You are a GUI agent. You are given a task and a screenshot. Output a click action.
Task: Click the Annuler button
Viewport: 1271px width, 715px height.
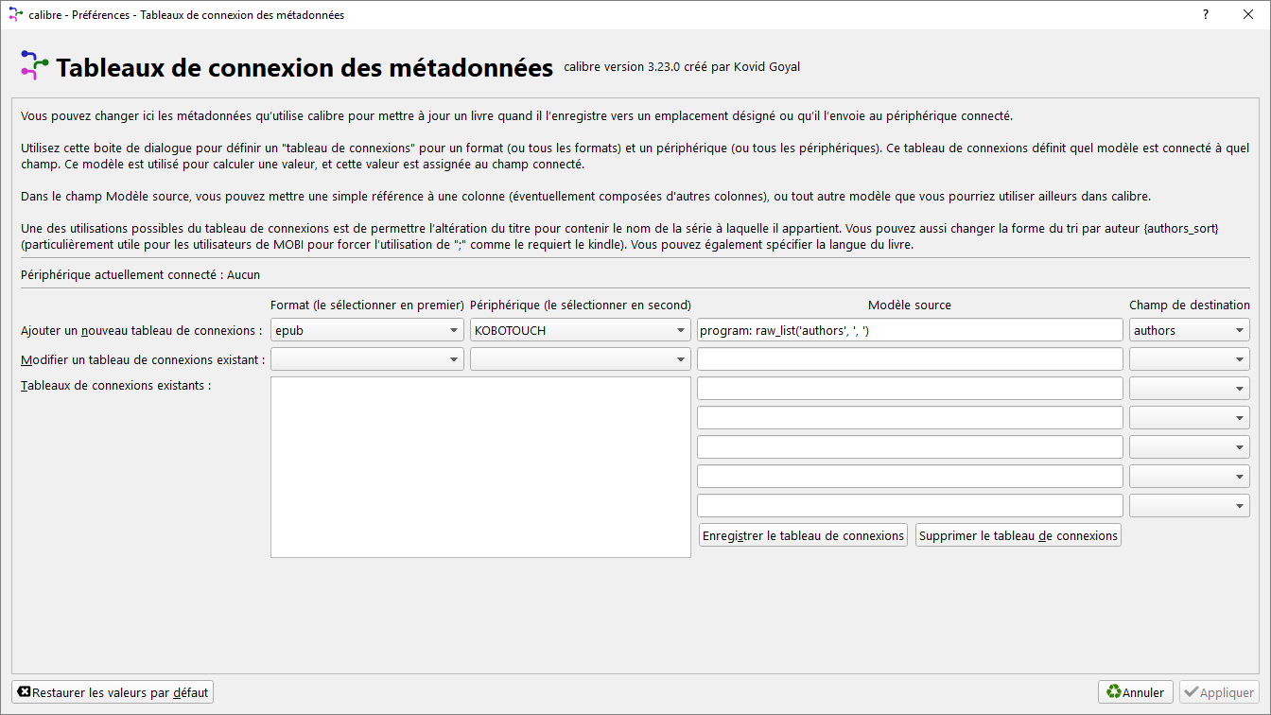1135,692
